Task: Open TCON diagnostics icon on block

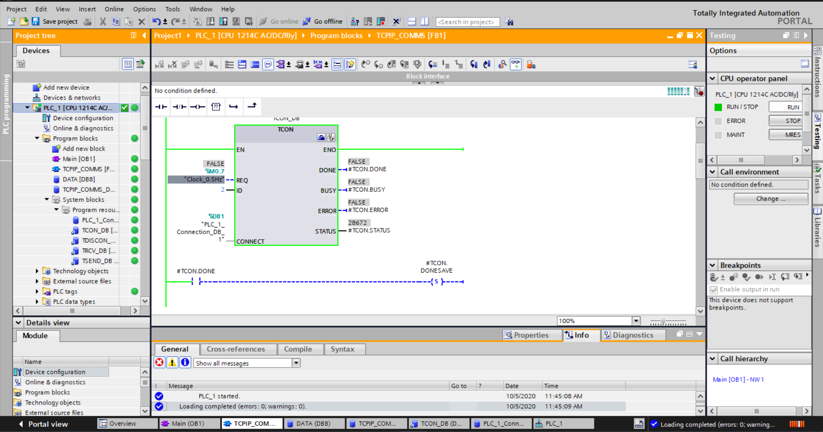Action: tap(331, 137)
